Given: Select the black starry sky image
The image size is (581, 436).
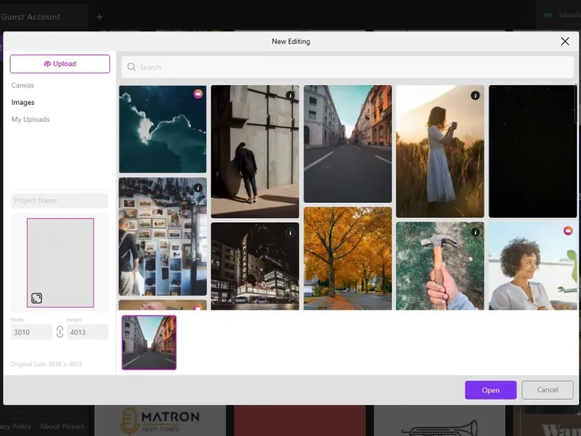Looking at the screenshot, I should tap(532, 151).
